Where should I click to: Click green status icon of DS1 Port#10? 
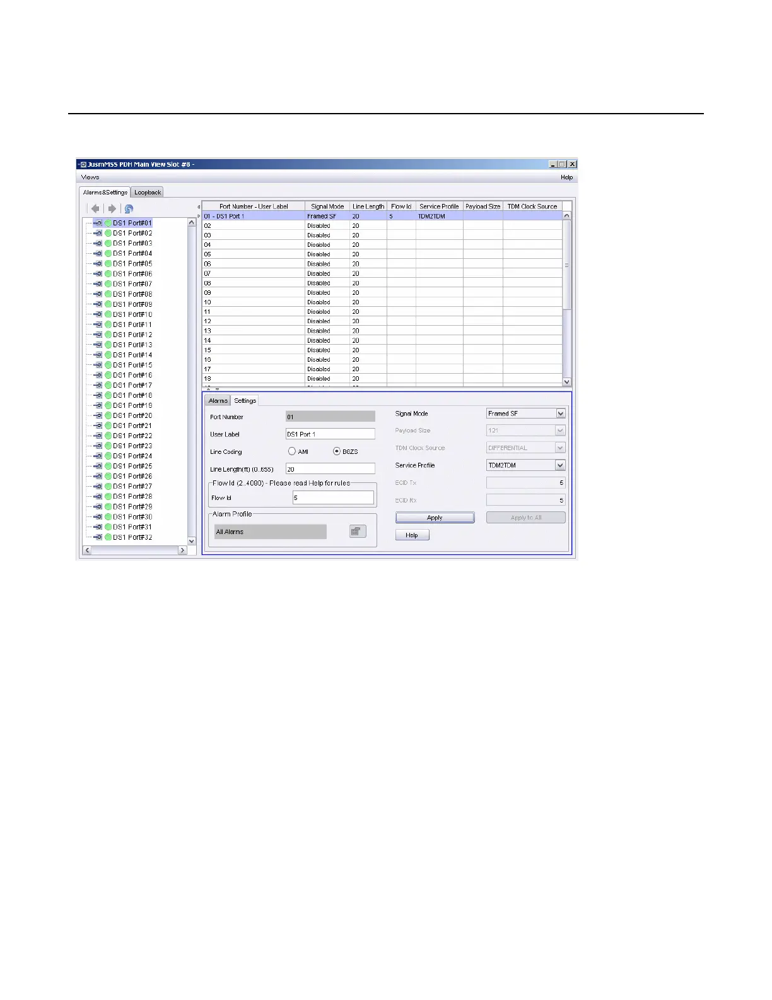coord(108,314)
